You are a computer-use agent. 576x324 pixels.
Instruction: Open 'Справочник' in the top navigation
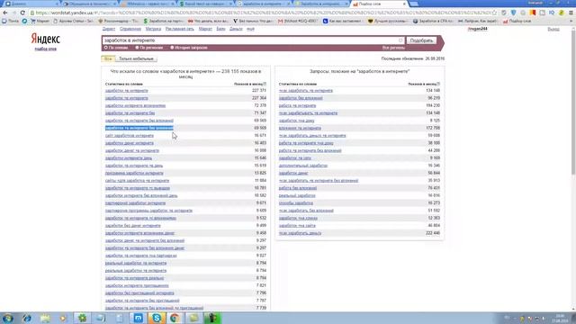(130, 29)
